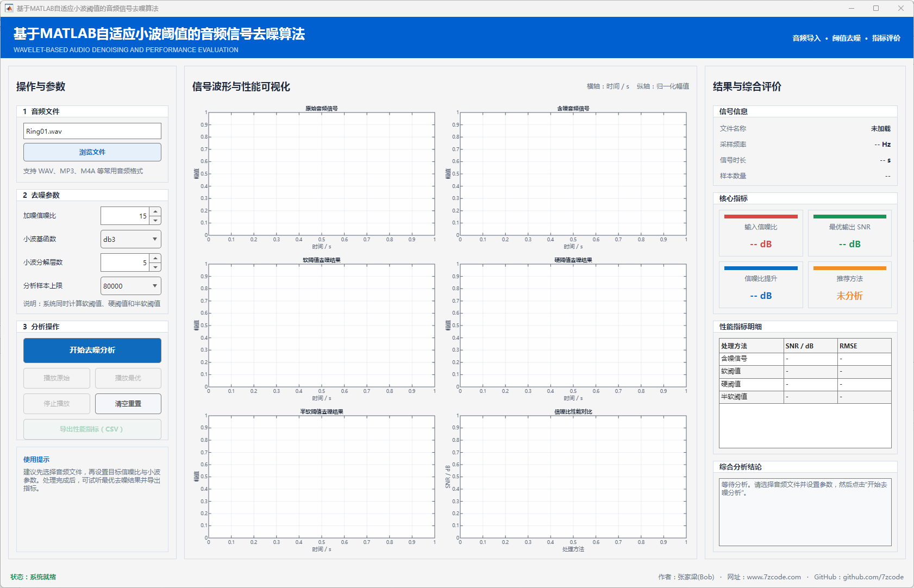The image size is (914, 588).
Task: Open the 小波基函数 db3 dropdown
Action: point(131,239)
